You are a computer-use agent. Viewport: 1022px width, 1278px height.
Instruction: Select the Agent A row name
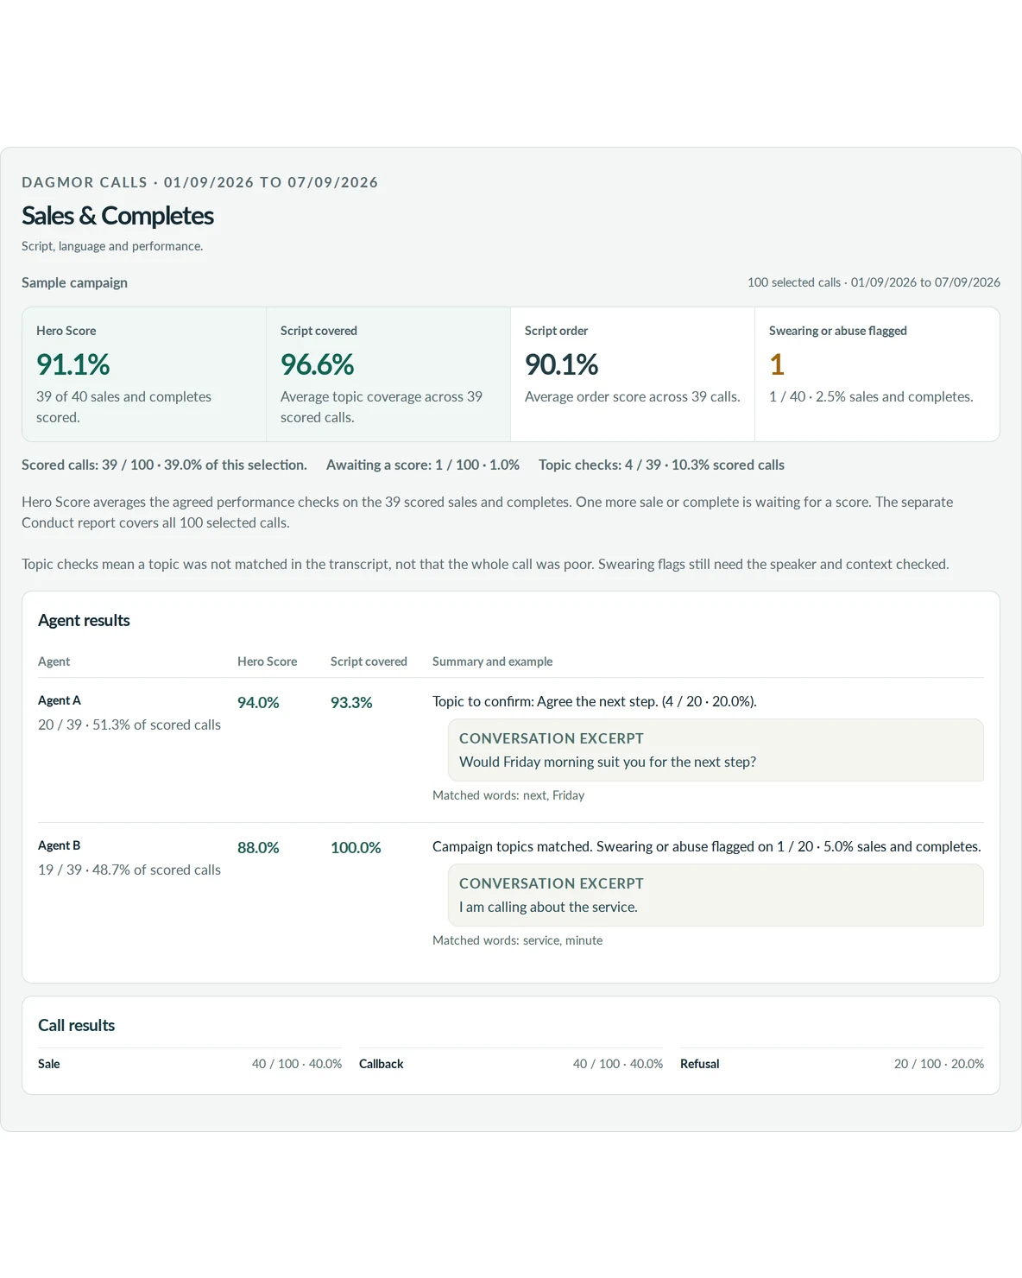pyautogui.click(x=60, y=700)
